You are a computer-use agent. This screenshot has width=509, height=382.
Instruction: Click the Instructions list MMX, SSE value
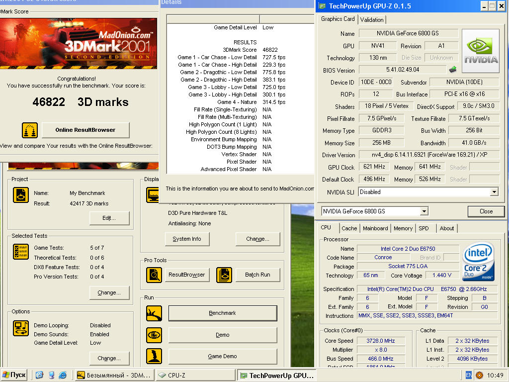[427, 316]
